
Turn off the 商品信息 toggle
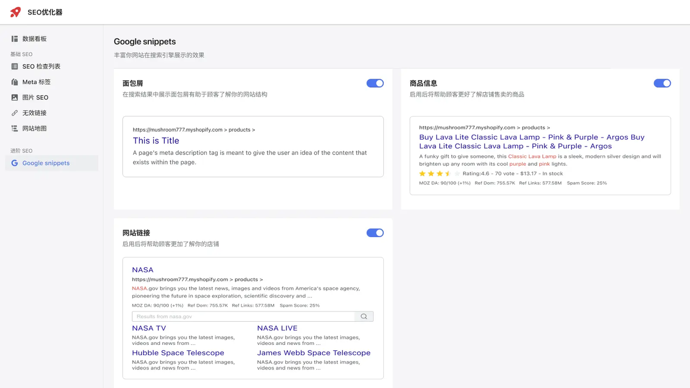click(662, 83)
